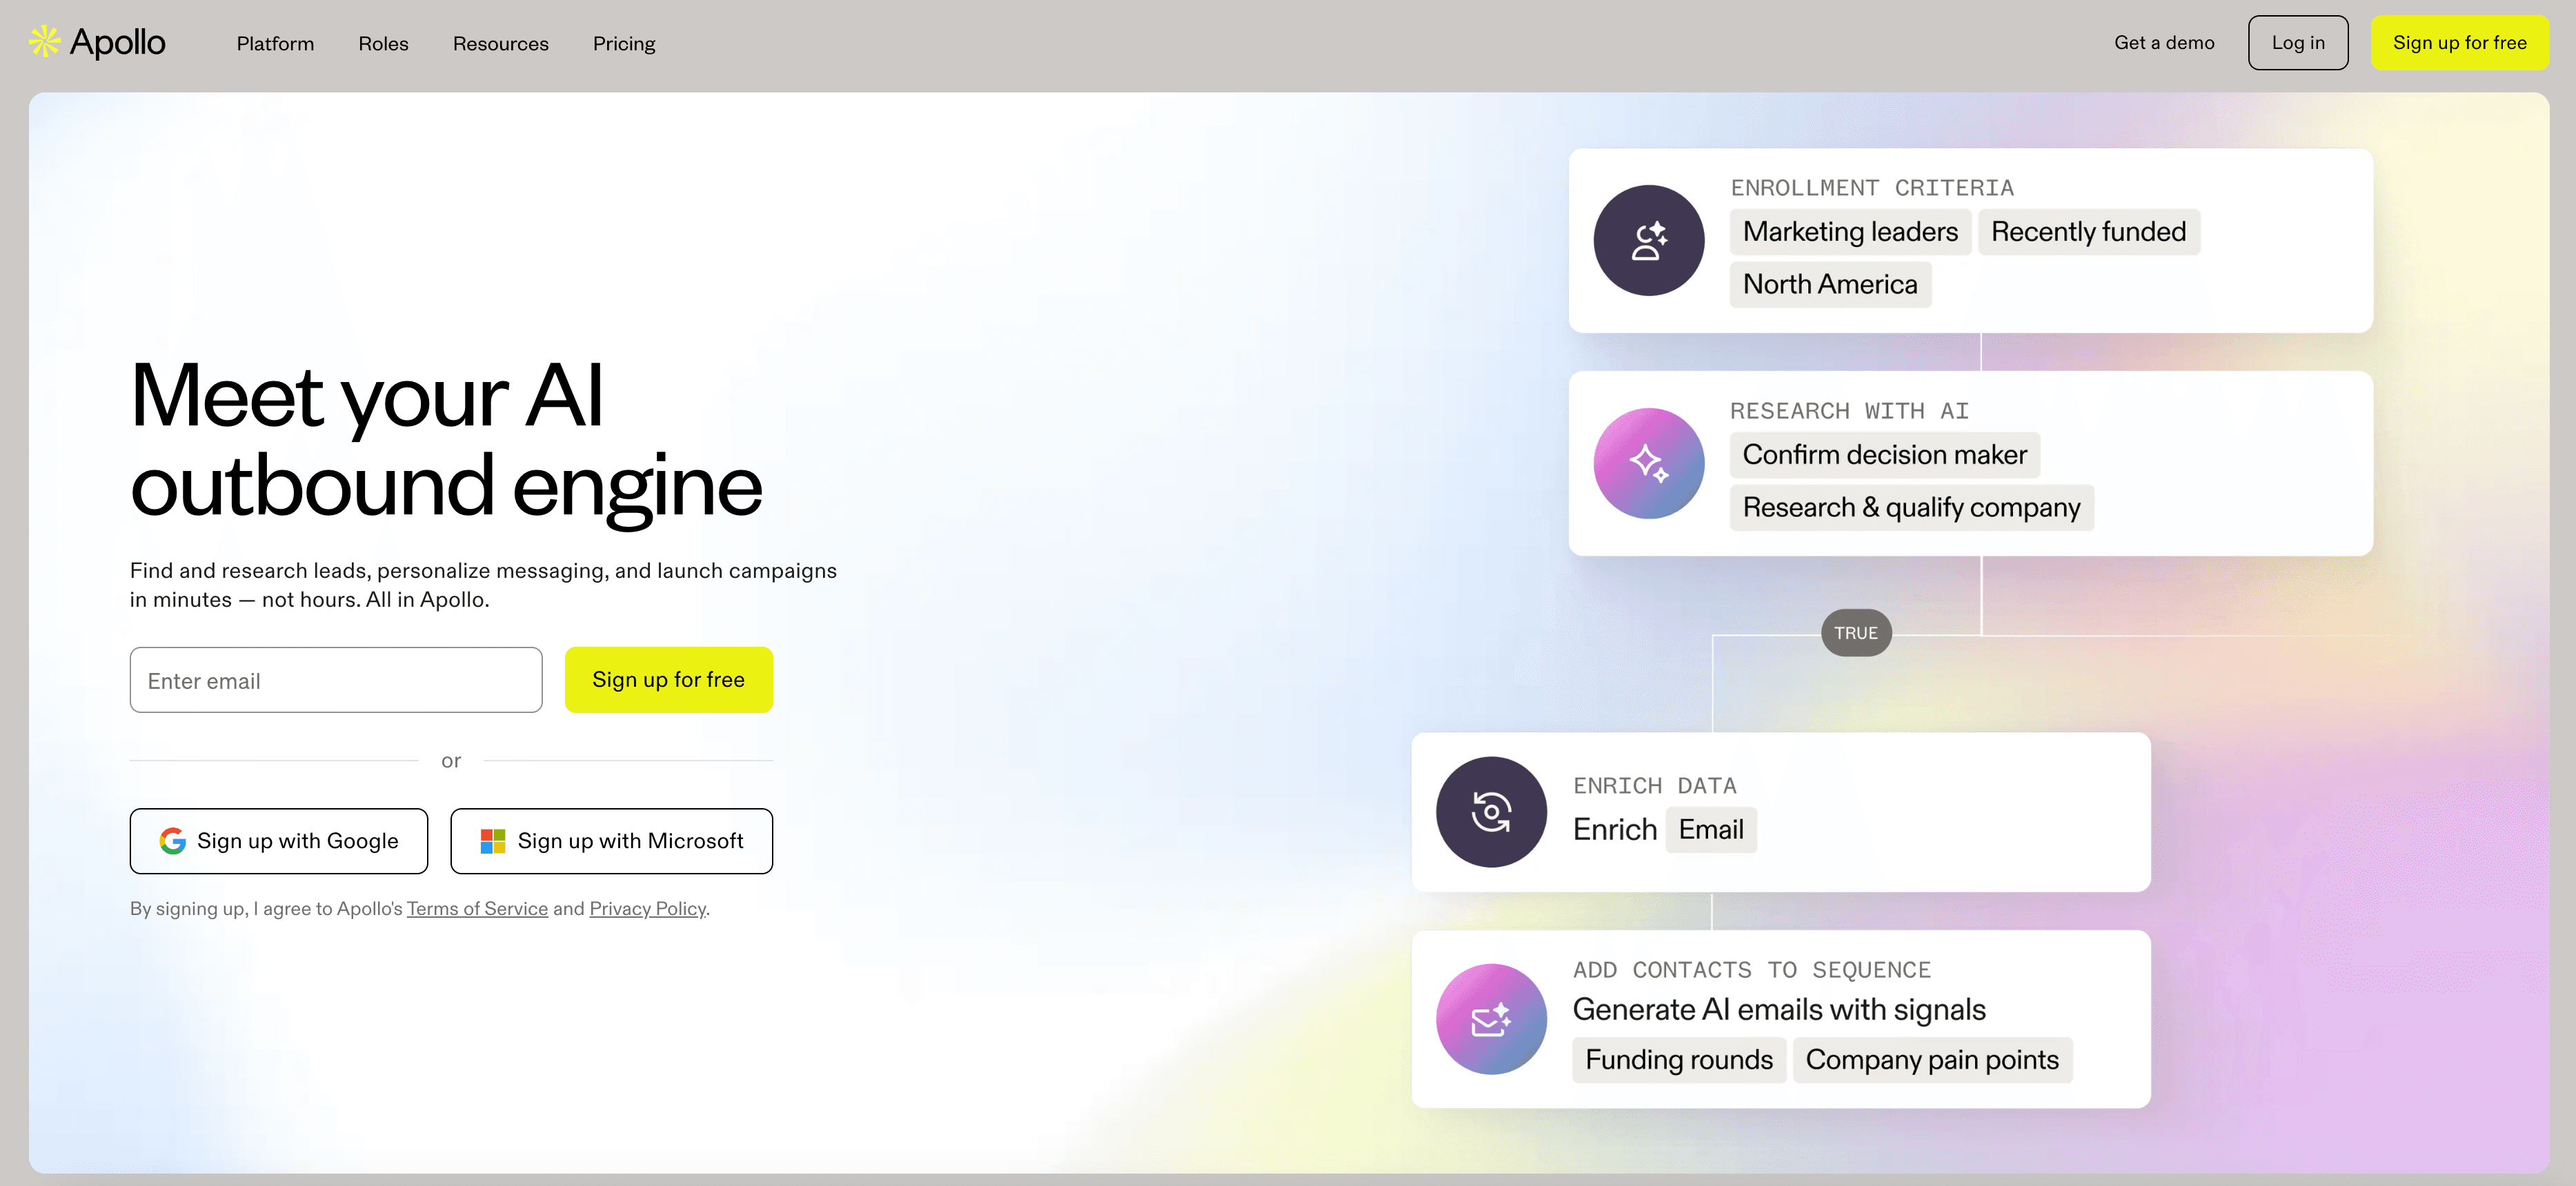
Task: Open the Resources menu
Action: (x=500, y=43)
